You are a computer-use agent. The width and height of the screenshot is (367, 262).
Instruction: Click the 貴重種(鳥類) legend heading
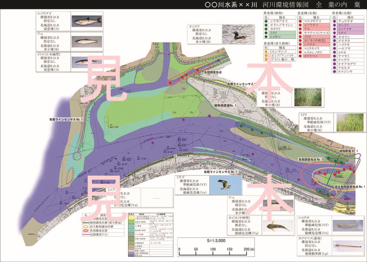coord(342,13)
